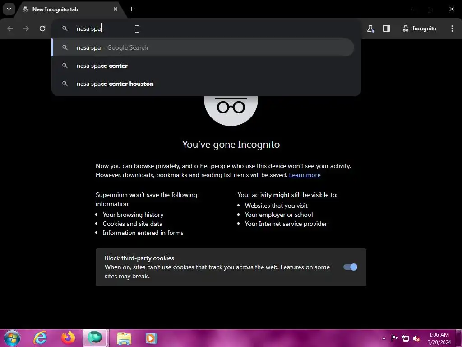462x347 pixels.
Task: Open the Windows Start button
Action: click(x=12, y=338)
